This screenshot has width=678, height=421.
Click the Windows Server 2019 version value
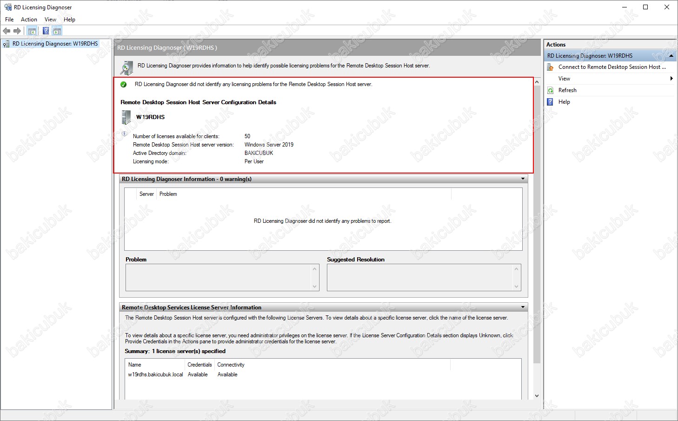point(269,145)
